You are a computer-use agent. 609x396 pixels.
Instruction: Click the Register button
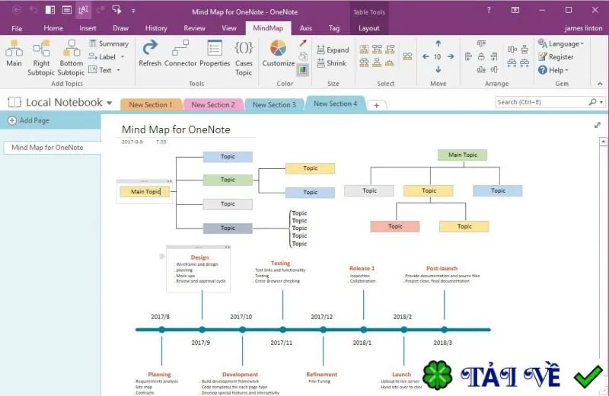[556, 57]
